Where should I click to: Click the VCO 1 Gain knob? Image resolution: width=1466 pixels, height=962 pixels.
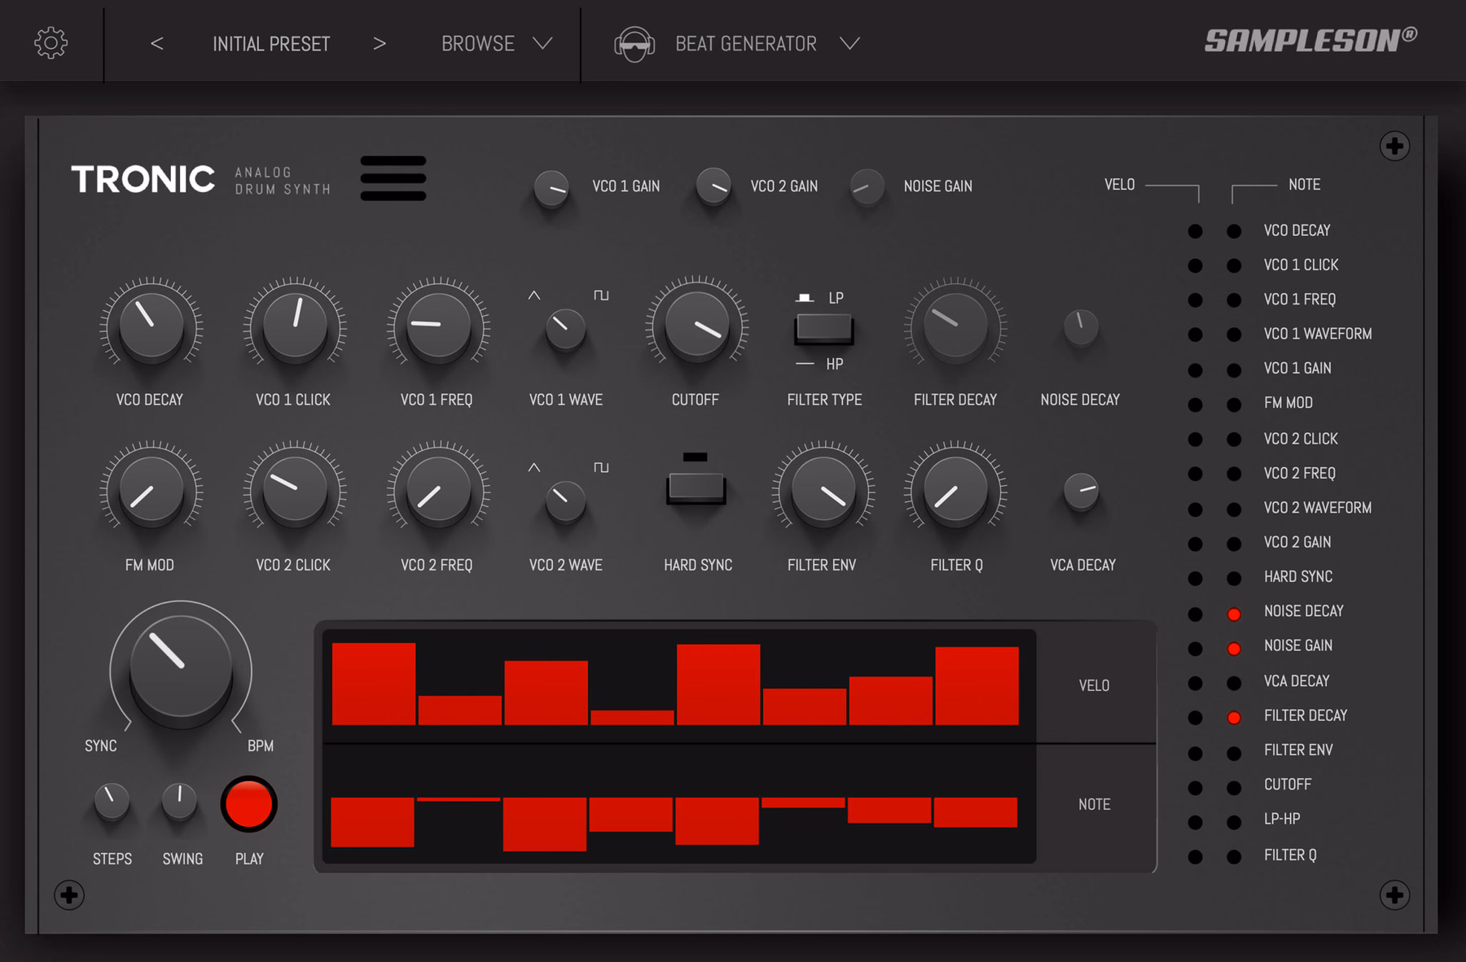point(551,189)
